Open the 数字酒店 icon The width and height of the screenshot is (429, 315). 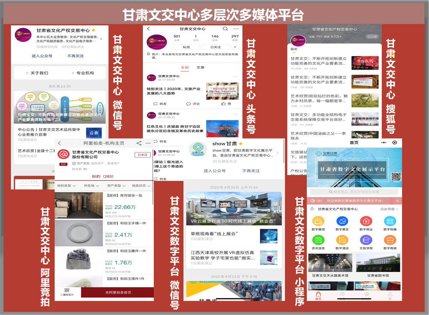pos(342,240)
